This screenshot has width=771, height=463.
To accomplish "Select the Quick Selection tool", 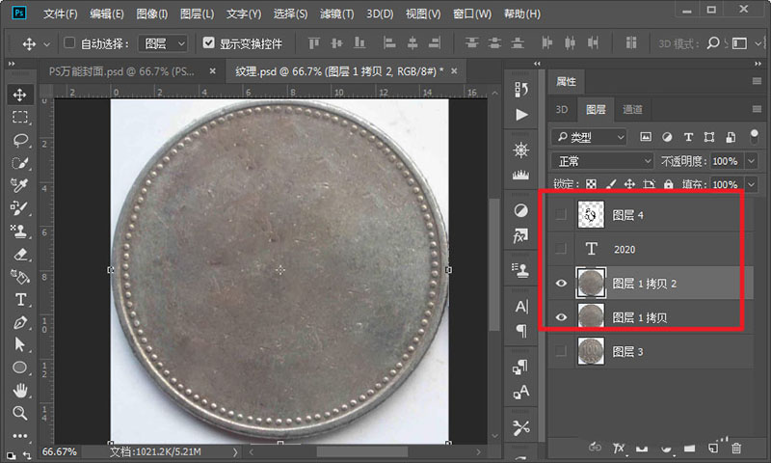I will [19, 163].
